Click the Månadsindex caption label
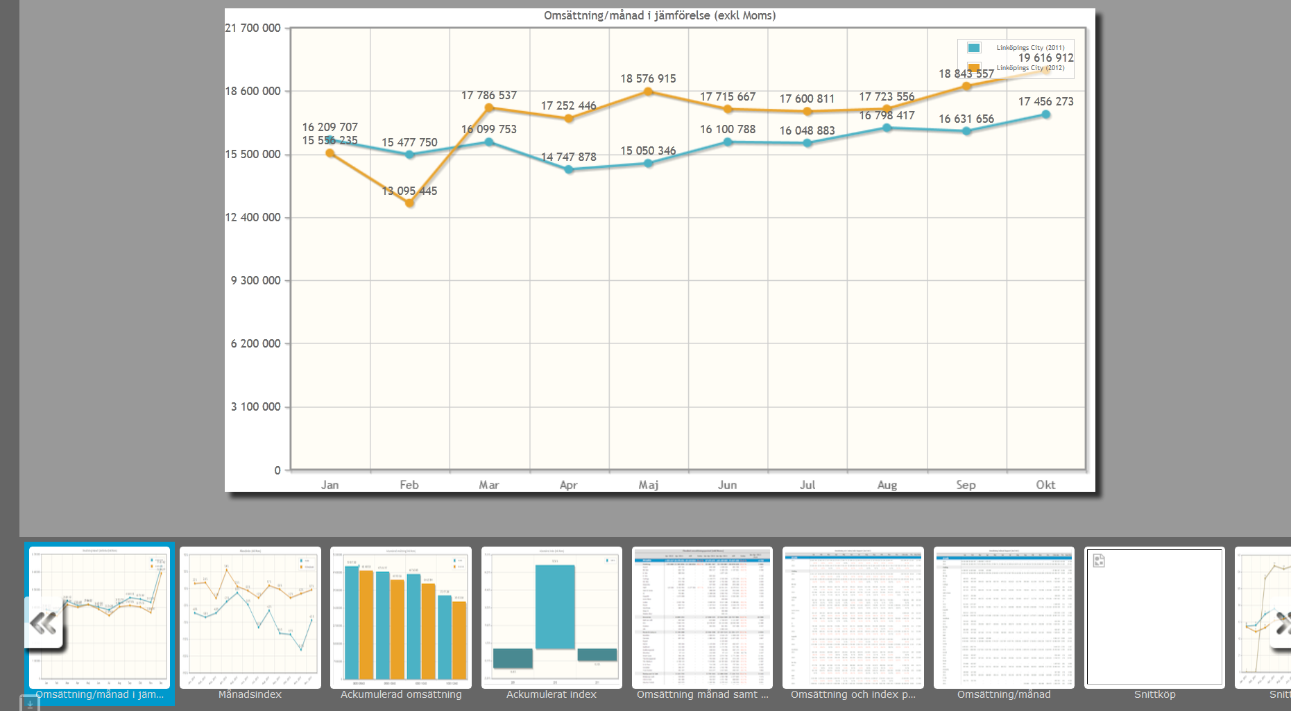Screen dimensions: 1291x711 [250, 694]
